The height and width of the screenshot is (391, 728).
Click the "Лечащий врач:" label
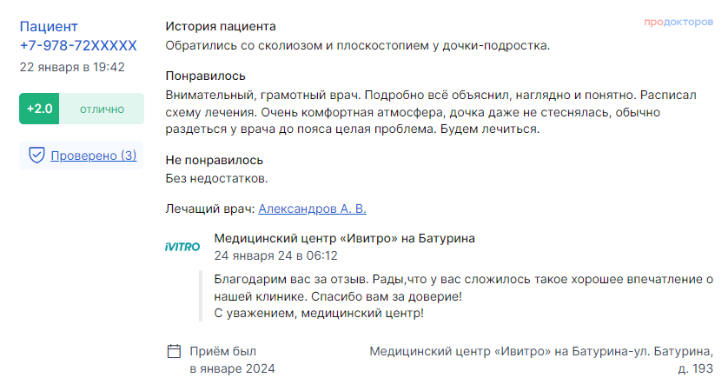click(x=210, y=209)
